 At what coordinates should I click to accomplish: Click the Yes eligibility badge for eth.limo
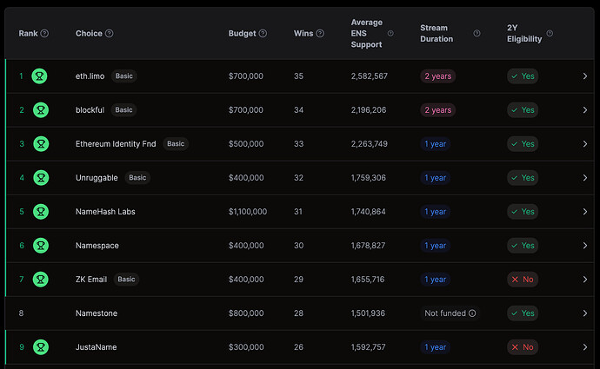click(x=523, y=76)
